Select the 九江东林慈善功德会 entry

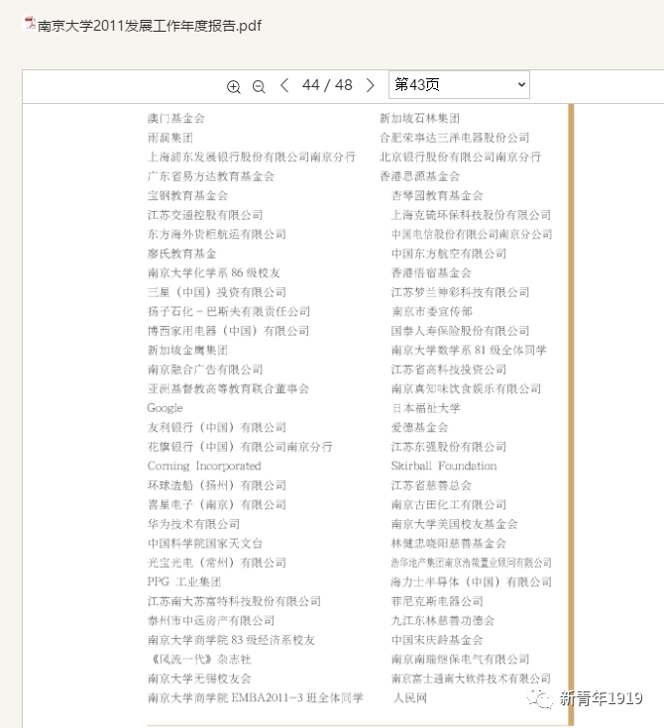[443, 621]
